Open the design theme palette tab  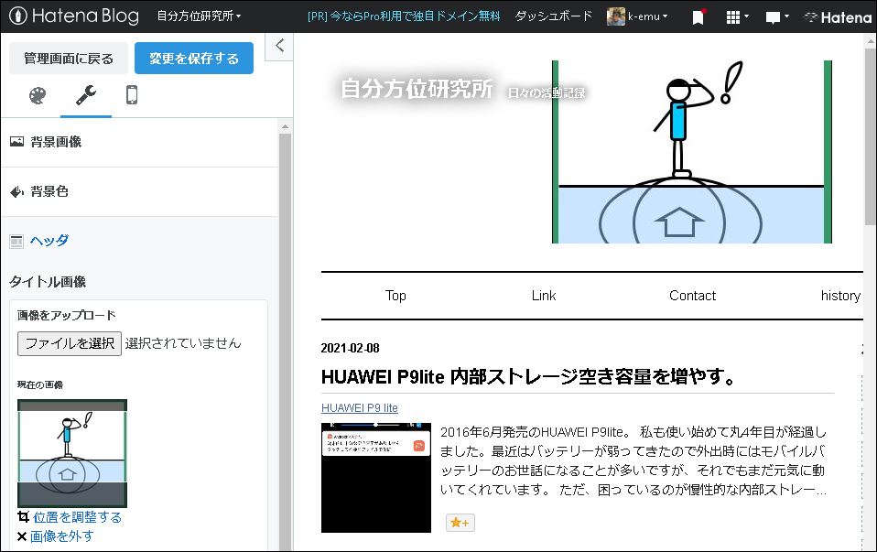point(38,95)
